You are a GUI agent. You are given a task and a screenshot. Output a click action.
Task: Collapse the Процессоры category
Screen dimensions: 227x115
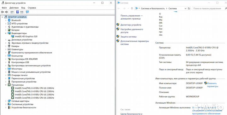(x=6, y=85)
